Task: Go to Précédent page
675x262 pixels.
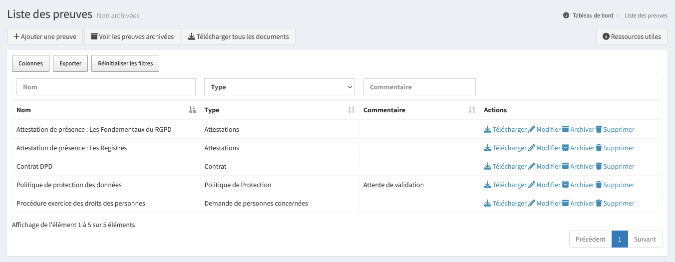Action: [590, 239]
